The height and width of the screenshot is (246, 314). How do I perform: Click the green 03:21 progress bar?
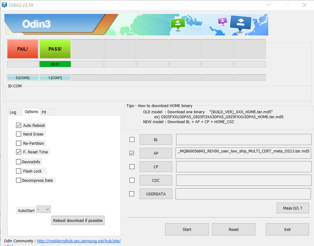[55, 64]
